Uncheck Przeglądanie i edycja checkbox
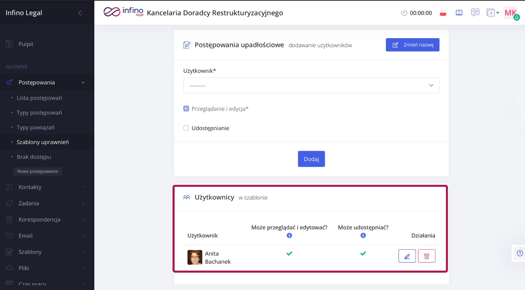Screen dimensions: 525x290 (186, 109)
